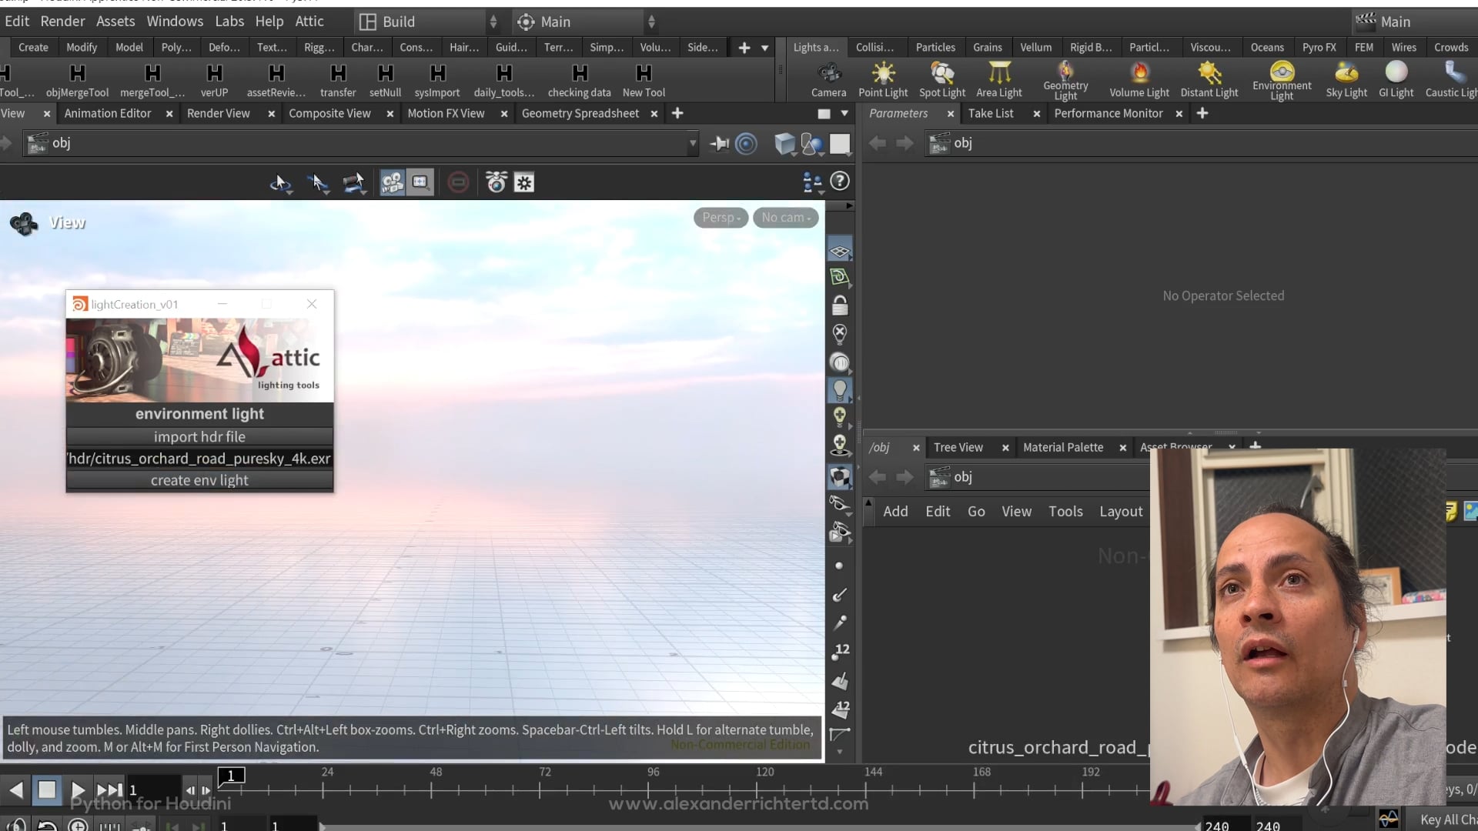Viewport: 1478px width, 831px height.
Task: Toggle display primitive numbers icon
Action: [840, 709]
